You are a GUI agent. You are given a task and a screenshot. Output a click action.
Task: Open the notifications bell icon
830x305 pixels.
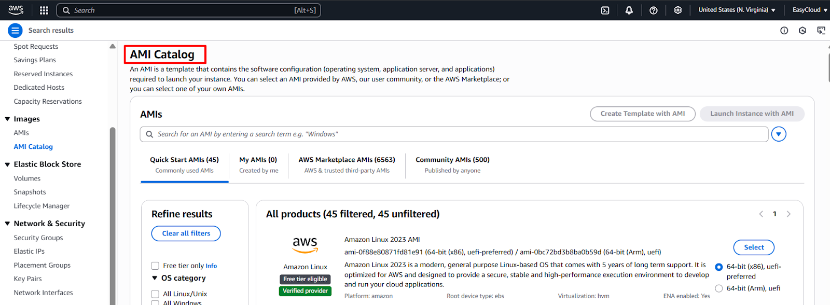(x=629, y=10)
